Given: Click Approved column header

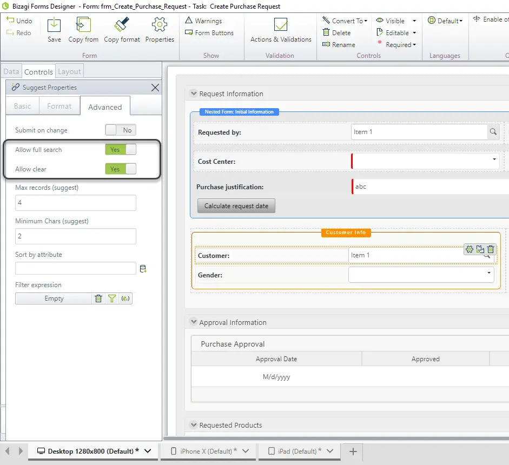Looking at the screenshot, I should coord(425,359).
